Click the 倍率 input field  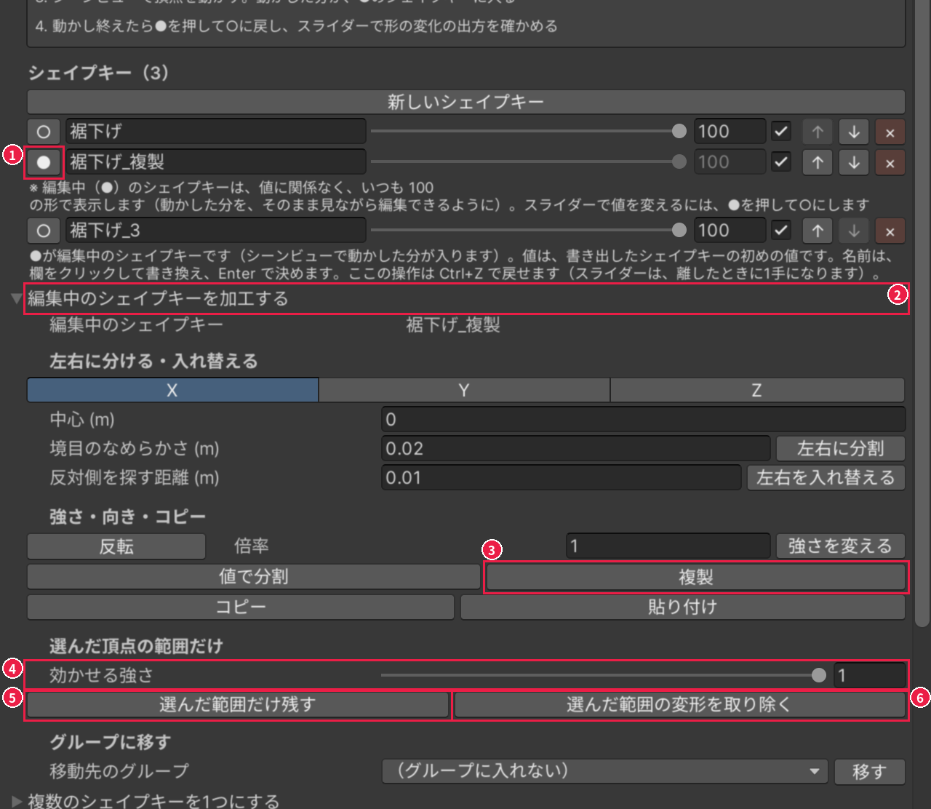[x=668, y=546]
